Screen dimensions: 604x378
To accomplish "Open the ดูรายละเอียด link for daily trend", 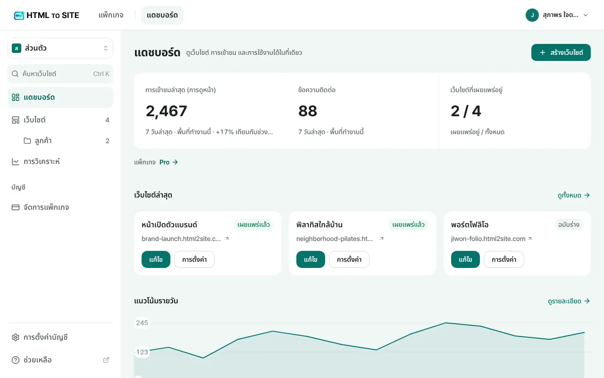I will [569, 301].
